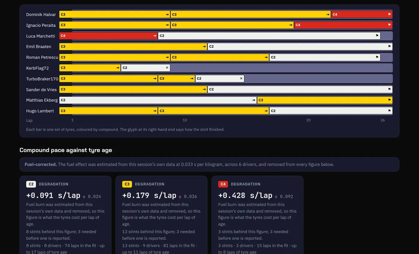The width and height of the screenshot is (419, 254).
Task: Select Luca Marchetti's red C4 stint bar
Action: point(108,36)
